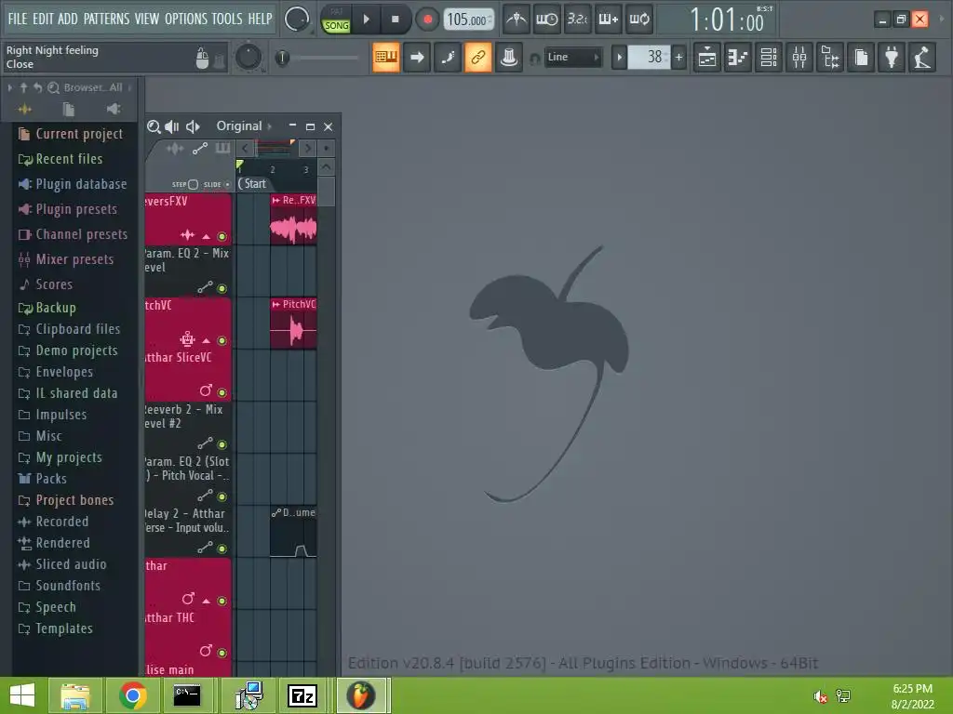Expand the pattern selector arrow beside 38
Image resolution: width=953 pixels, height=714 pixels.
coord(619,58)
